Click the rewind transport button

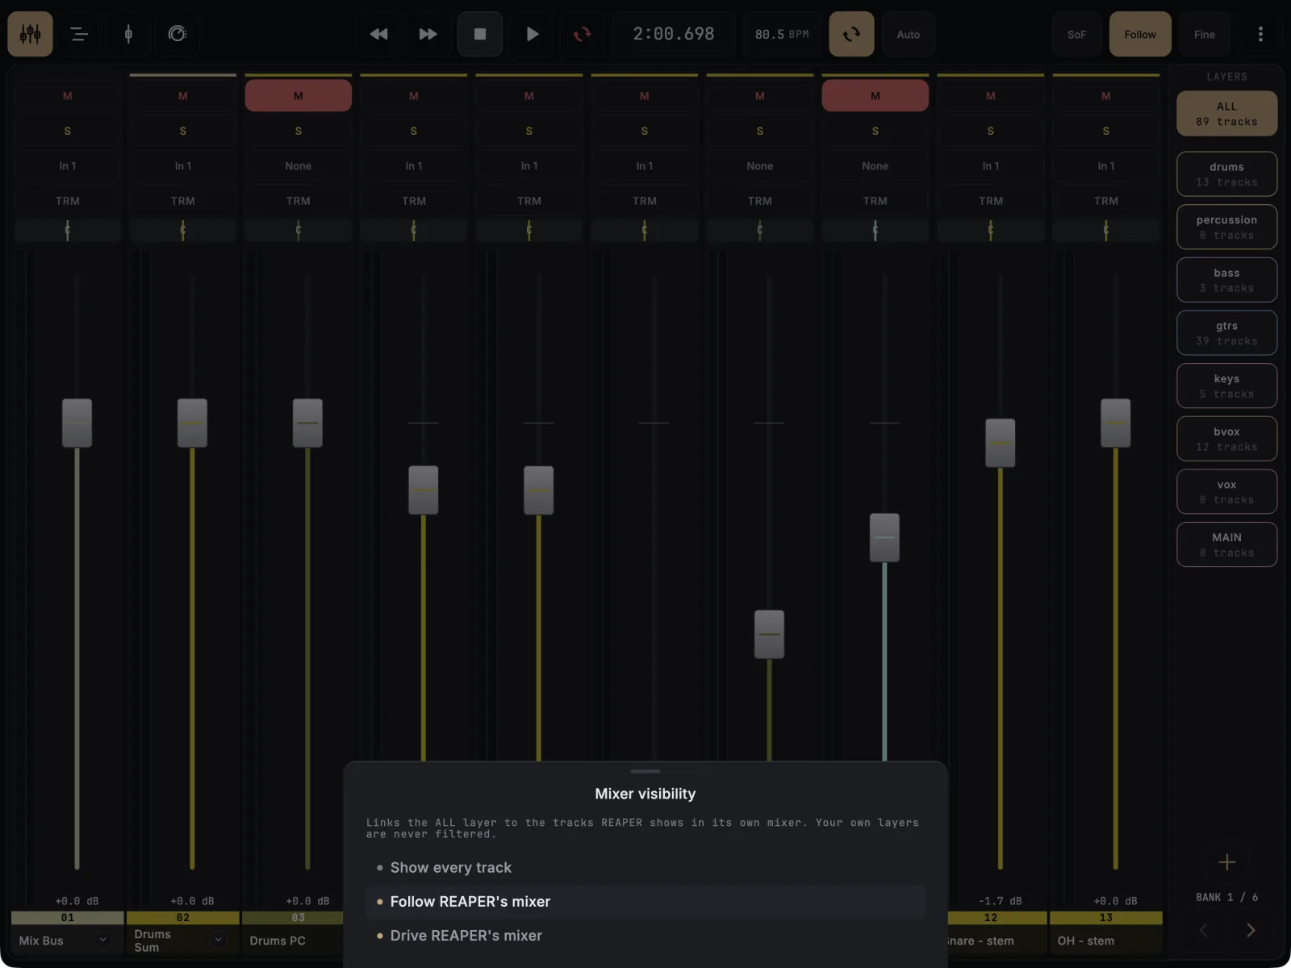click(x=378, y=34)
